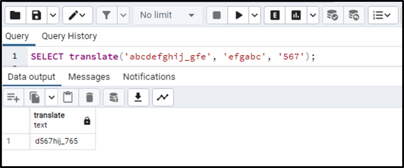Viewport: 404px width, 168px height.
Task: Open the No limit rows dropdown
Action: click(168, 15)
